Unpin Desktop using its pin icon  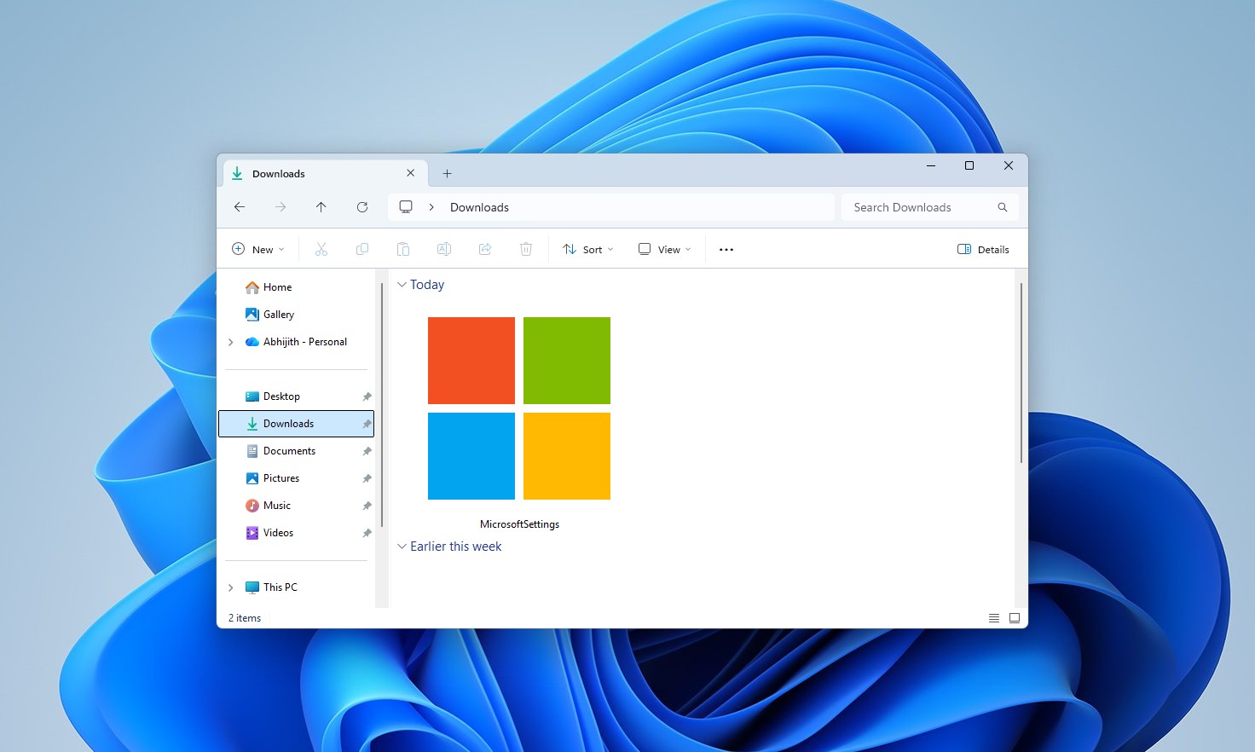point(367,396)
